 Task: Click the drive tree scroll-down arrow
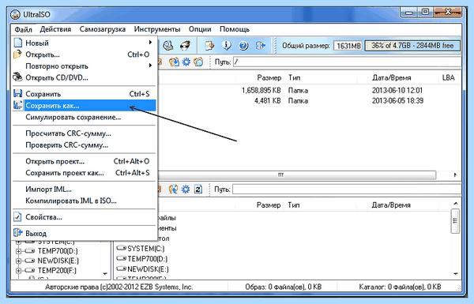(105, 274)
